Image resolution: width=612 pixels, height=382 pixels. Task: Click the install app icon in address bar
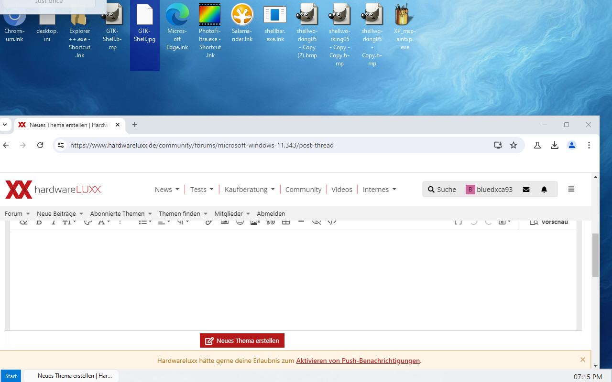click(x=498, y=145)
